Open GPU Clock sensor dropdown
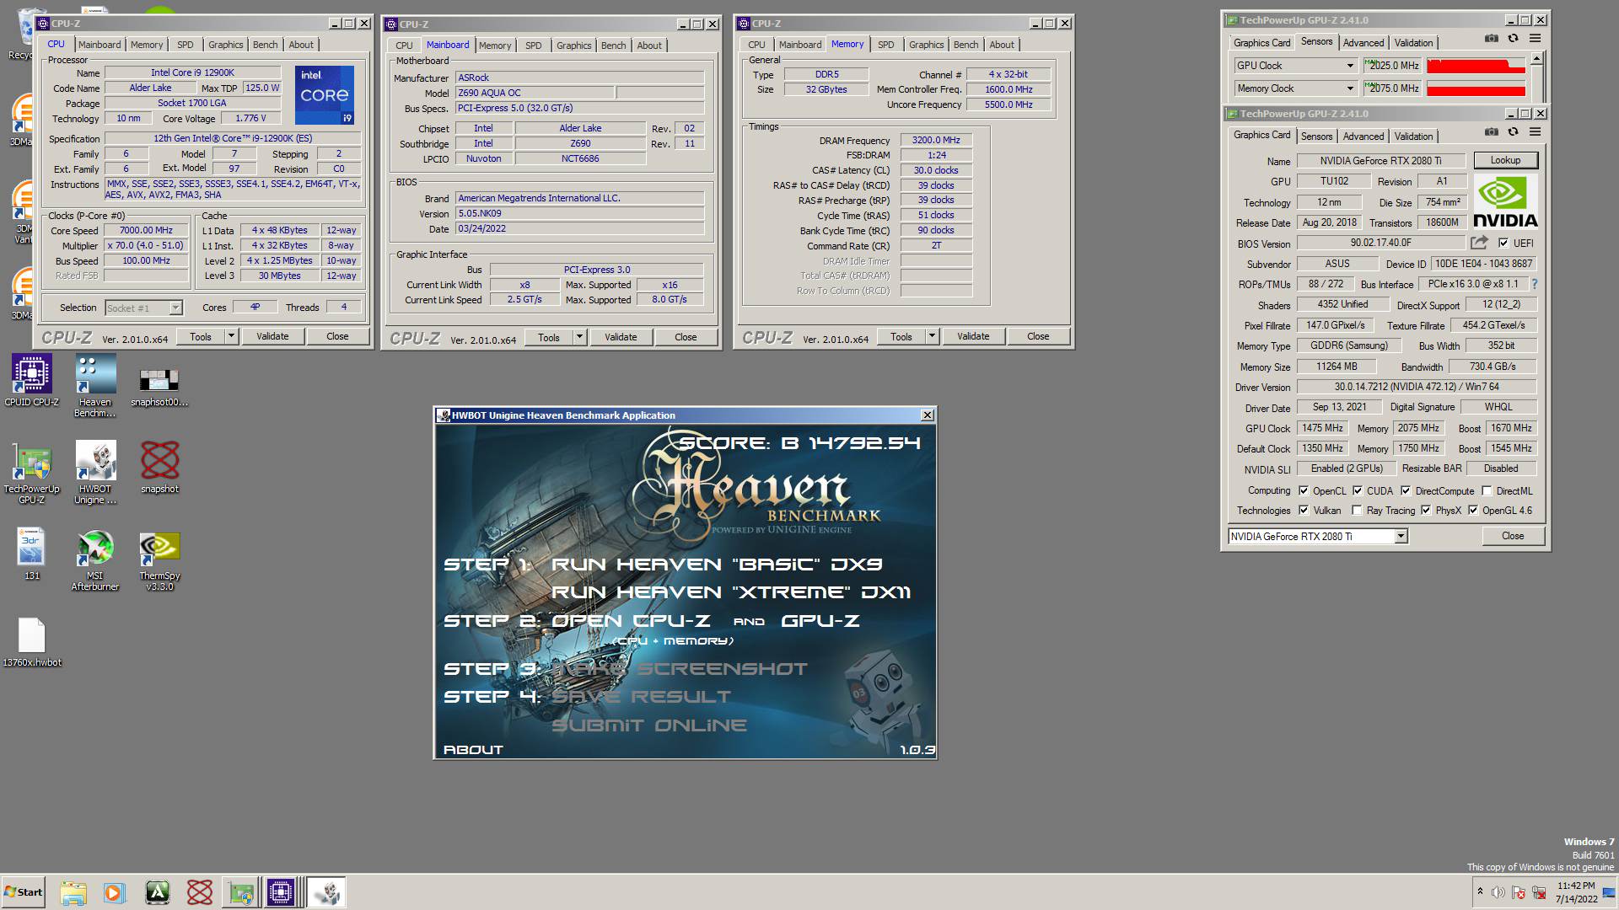1619x910 pixels. pos(1349,66)
